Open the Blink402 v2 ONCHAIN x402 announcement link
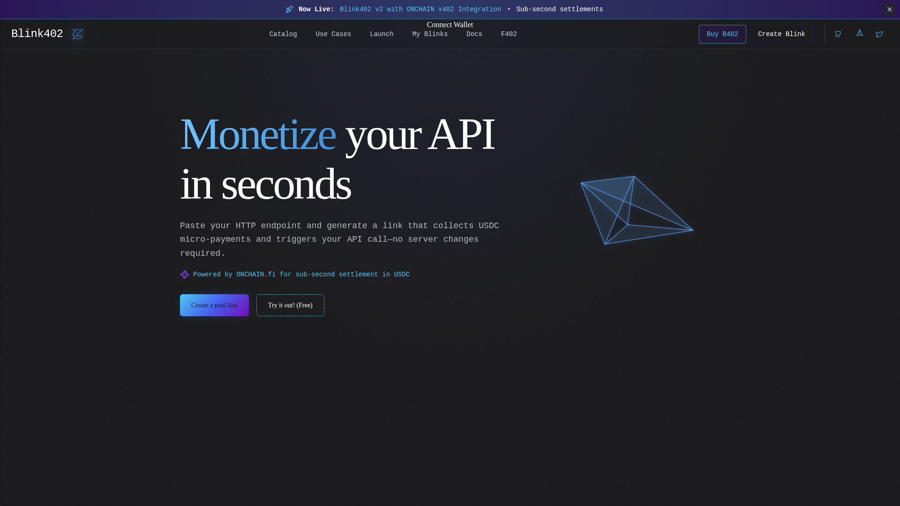900x506 pixels. pos(420,9)
